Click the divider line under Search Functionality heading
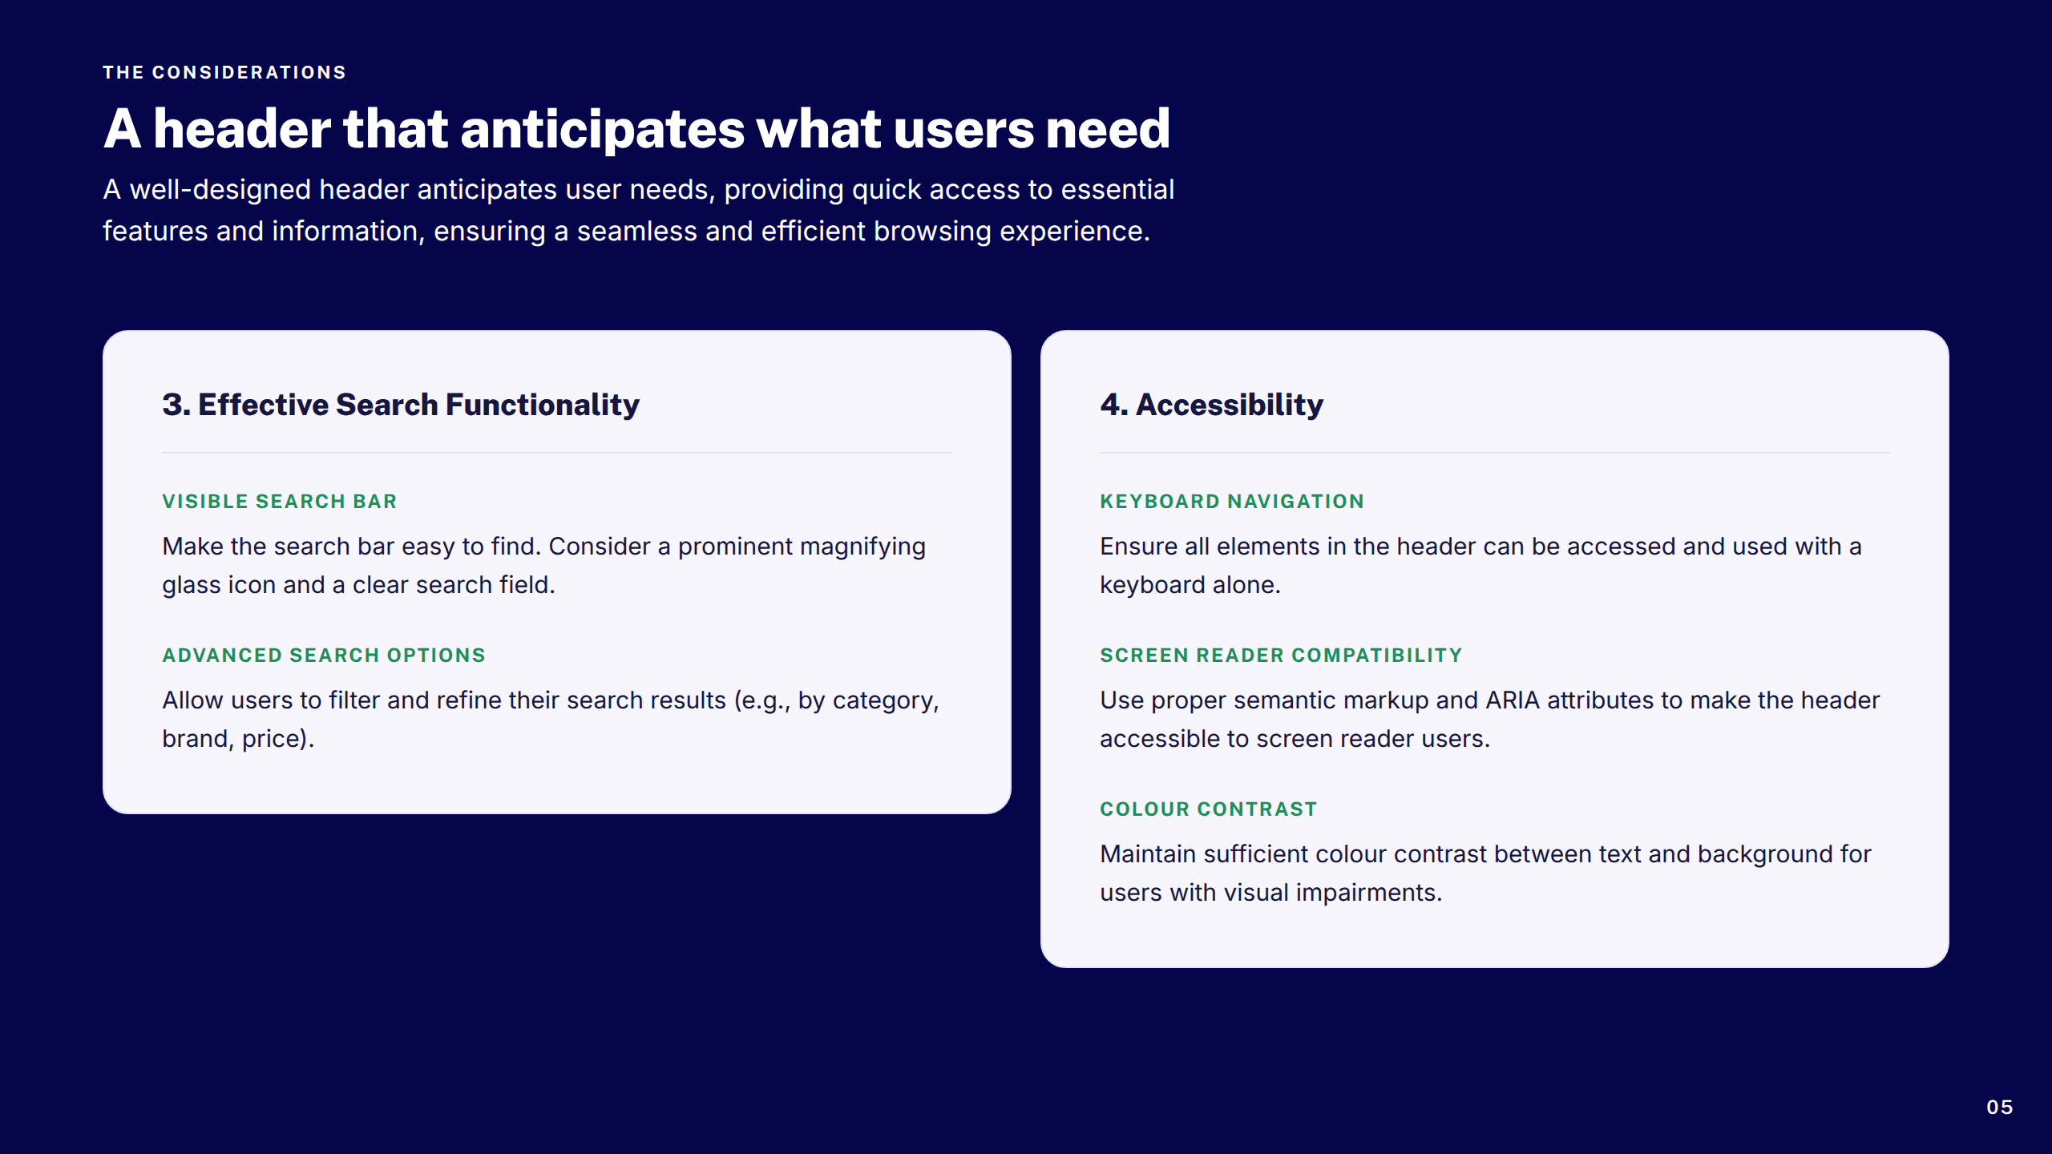Image resolution: width=2052 pixels, height=1154 pixels. point(557,453)
